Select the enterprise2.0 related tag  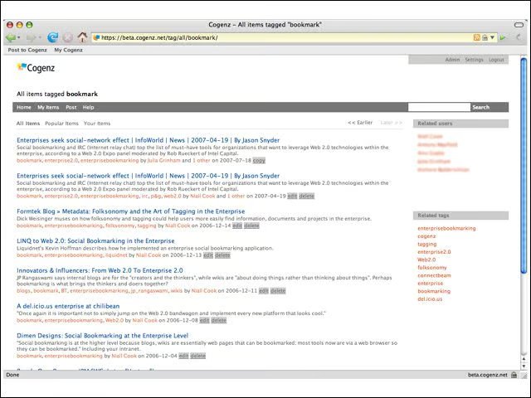point(434,252)
